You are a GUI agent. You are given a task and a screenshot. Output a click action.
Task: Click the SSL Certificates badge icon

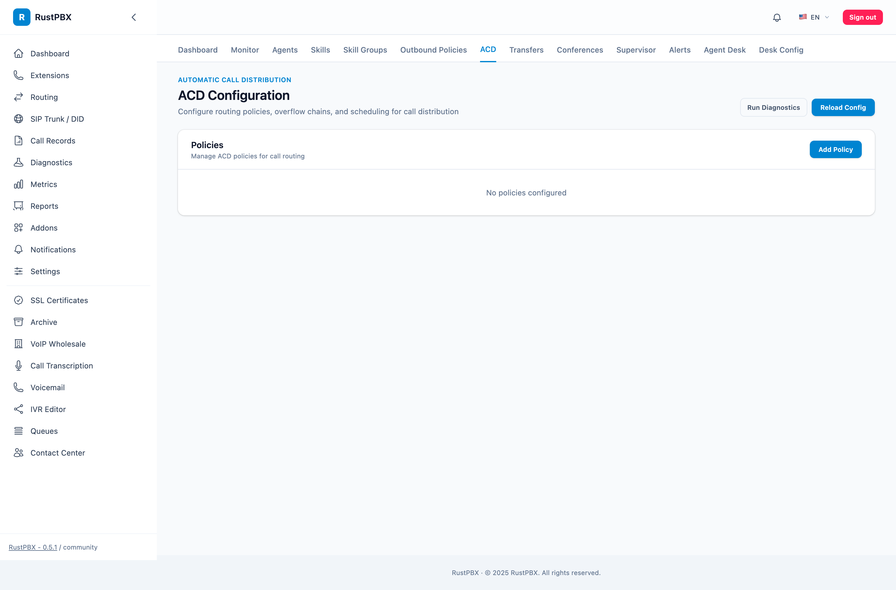18,301
